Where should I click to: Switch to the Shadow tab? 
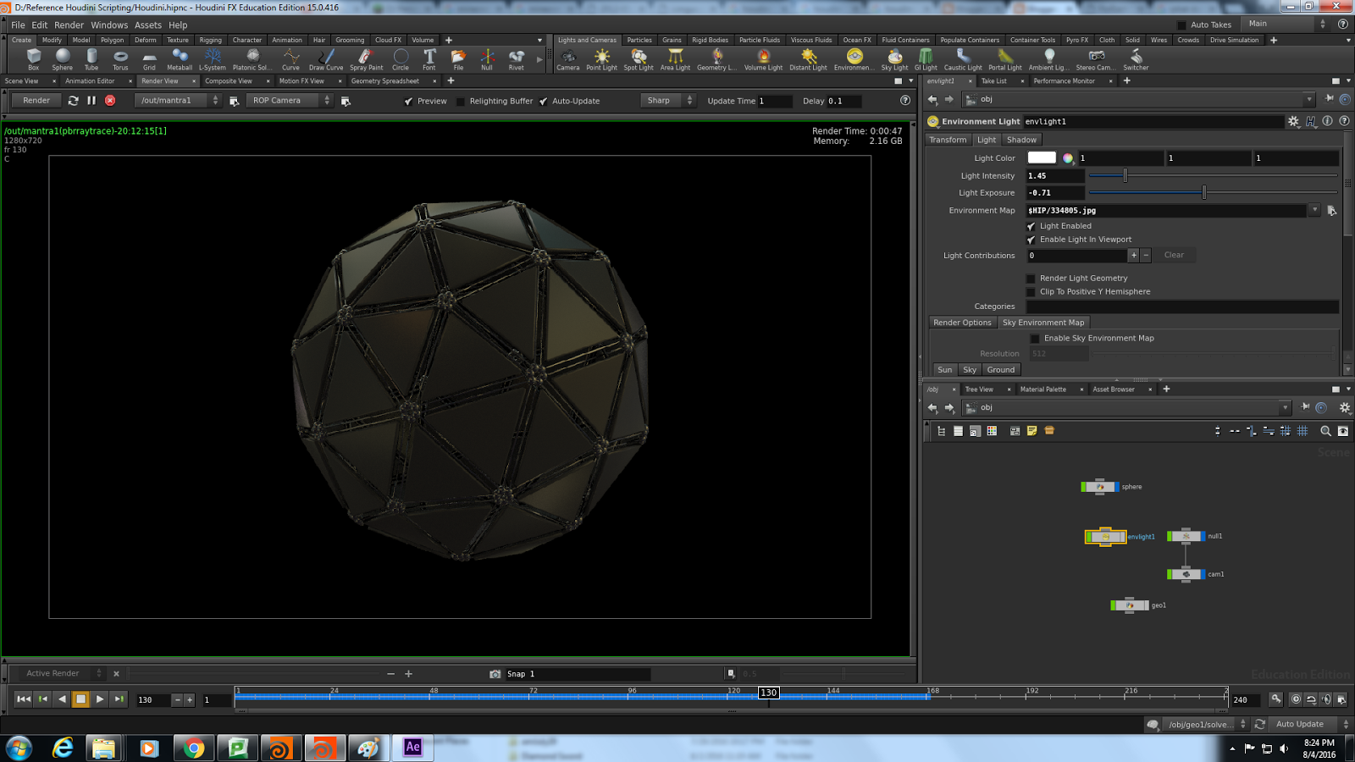(x=1021, y=139)
